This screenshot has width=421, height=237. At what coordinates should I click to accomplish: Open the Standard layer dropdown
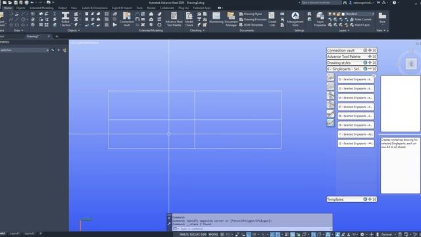click(x=373, y=14)
